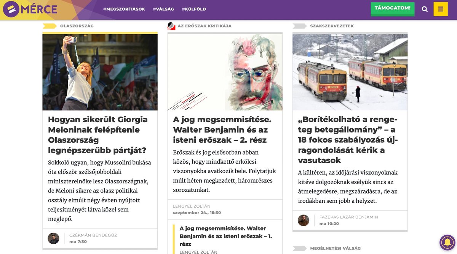Click the Az erőszak kritikája series icon
The height and width of the screenshot is (254, 457).
[171, 26]
